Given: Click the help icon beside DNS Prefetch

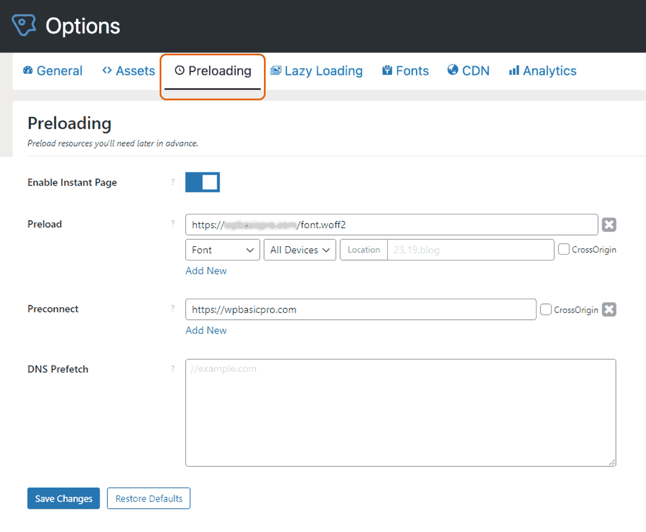Looking at the screenshot, I should pyautogui.click(x=173, y=369).
